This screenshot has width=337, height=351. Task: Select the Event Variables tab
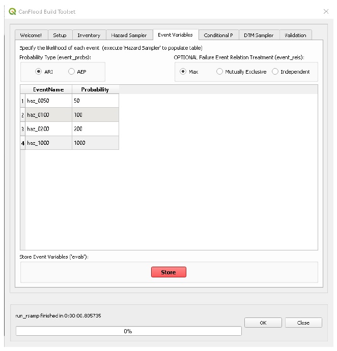[176, 35]
